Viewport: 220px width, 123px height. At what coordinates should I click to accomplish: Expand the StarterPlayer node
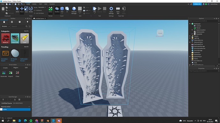coord(190,57)
